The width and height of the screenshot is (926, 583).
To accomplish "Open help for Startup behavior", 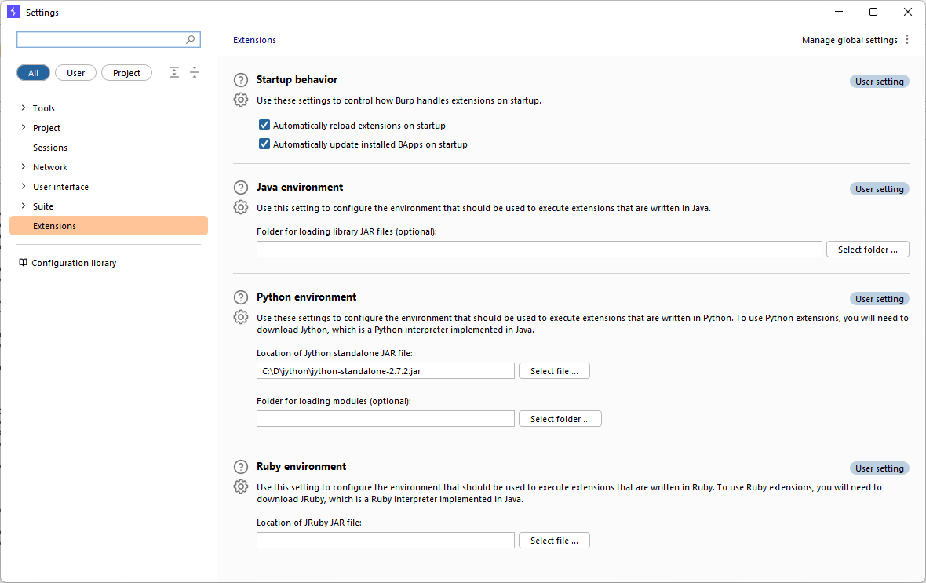I will (x=240, y=80).
